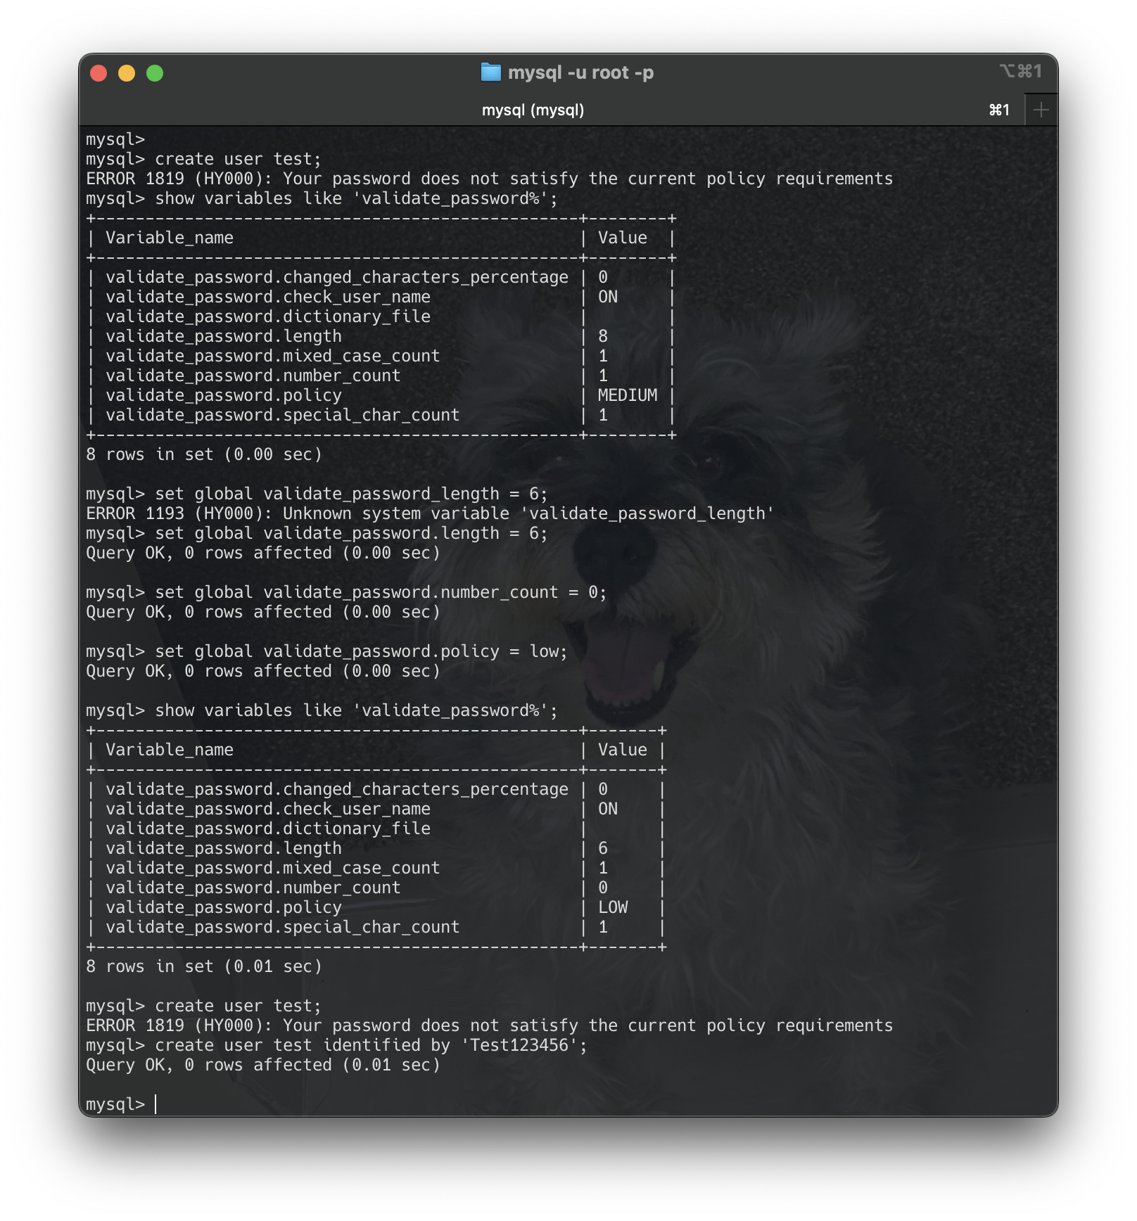Click the ⌘1 shortcut badge on the tab
Screen dimensions: 1137x1221
pyautogui.click(x=1000, y=110)
